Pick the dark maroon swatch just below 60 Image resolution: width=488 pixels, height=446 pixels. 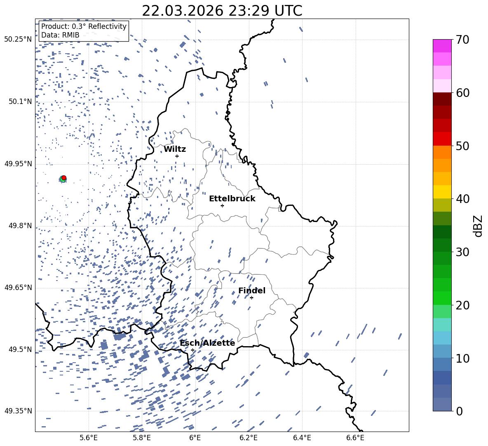(442, 99)
